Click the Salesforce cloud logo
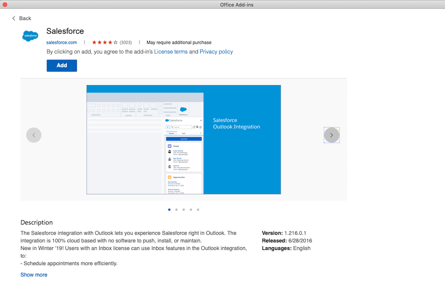 pos(30,36)
